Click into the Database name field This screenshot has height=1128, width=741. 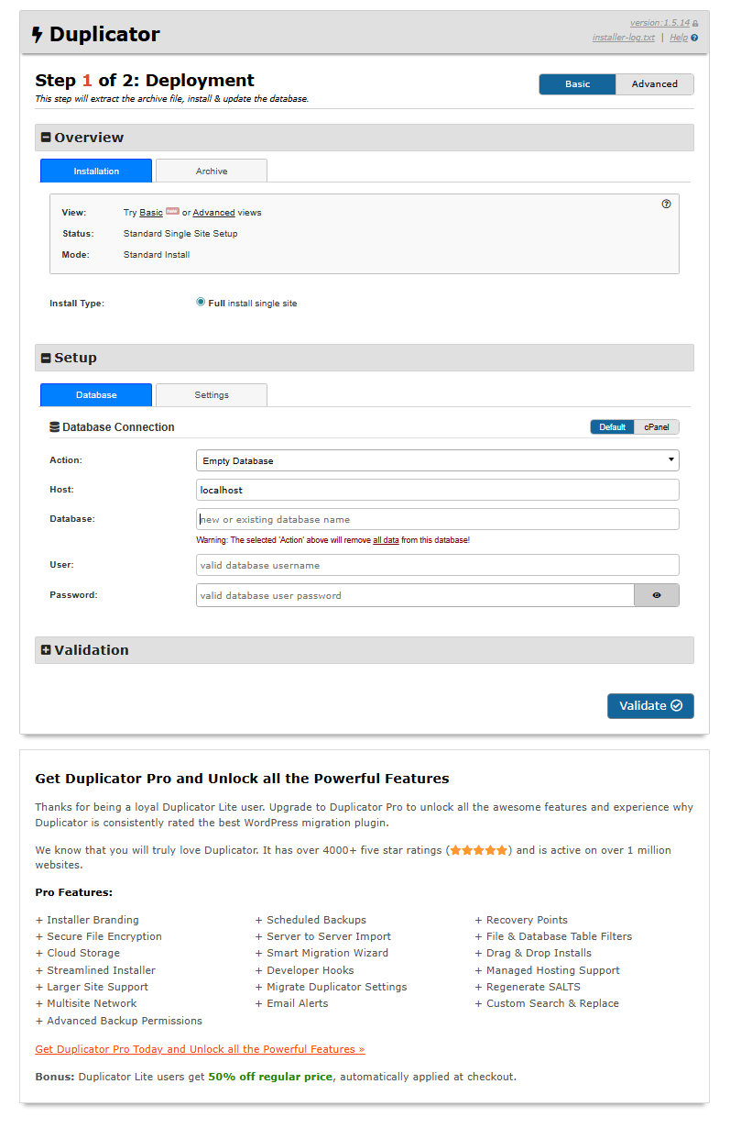[437, 519]
